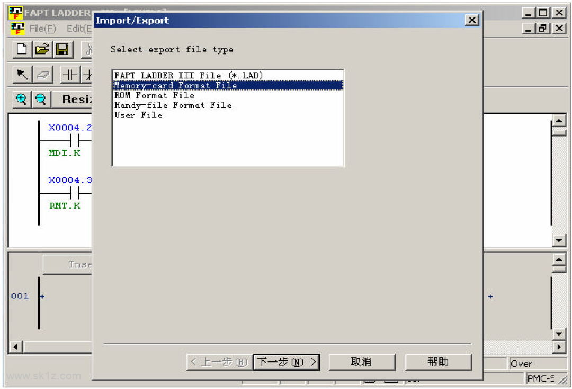Open the FAPT LADDER app icon menu
Image resolution: width=572 pixels, height=389 pixels.
[x=15, y=13]
